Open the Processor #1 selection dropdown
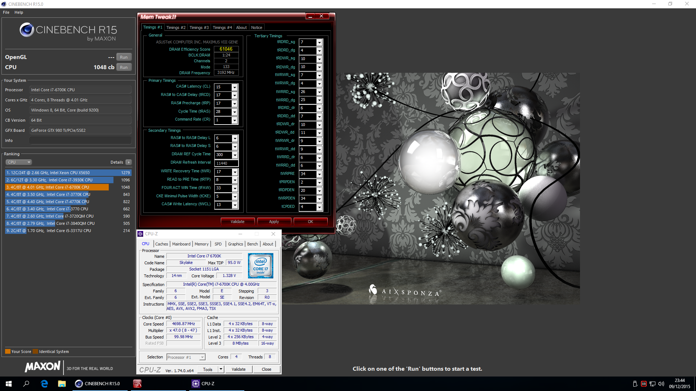Screen dimensions: 696x391 186,357
